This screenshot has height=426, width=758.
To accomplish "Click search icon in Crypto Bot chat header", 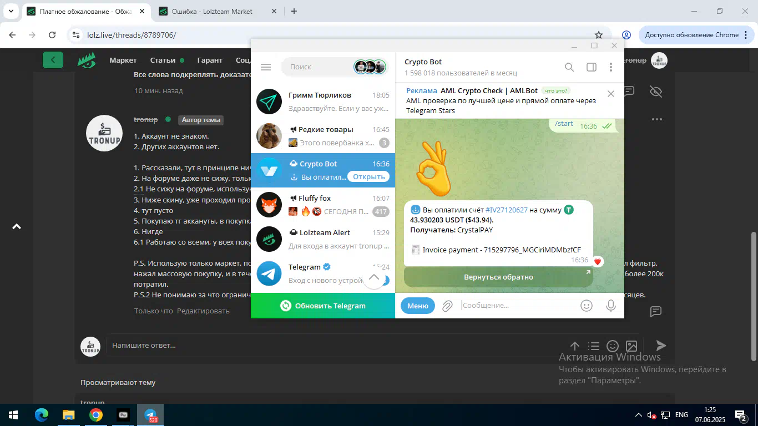I will [x=569, y=67].
